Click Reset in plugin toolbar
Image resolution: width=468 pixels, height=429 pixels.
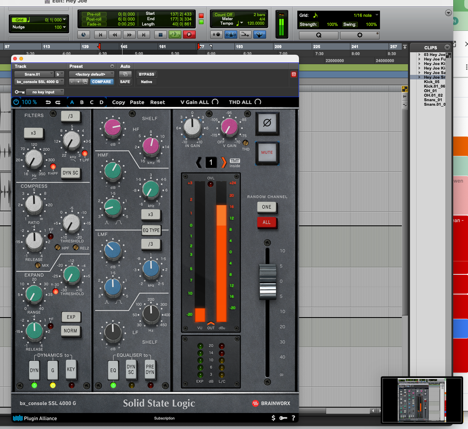[158, 102]
